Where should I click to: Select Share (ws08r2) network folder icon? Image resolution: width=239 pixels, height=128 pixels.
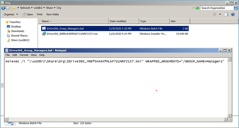pyautogui.click(x=9, y=40)
